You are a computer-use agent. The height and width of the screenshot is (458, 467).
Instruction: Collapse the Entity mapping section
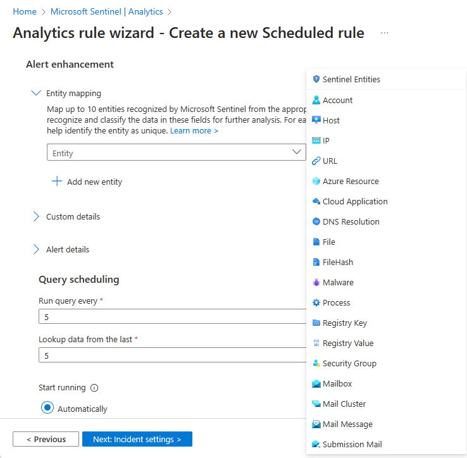pyautogui.click(x=36, y=93)
